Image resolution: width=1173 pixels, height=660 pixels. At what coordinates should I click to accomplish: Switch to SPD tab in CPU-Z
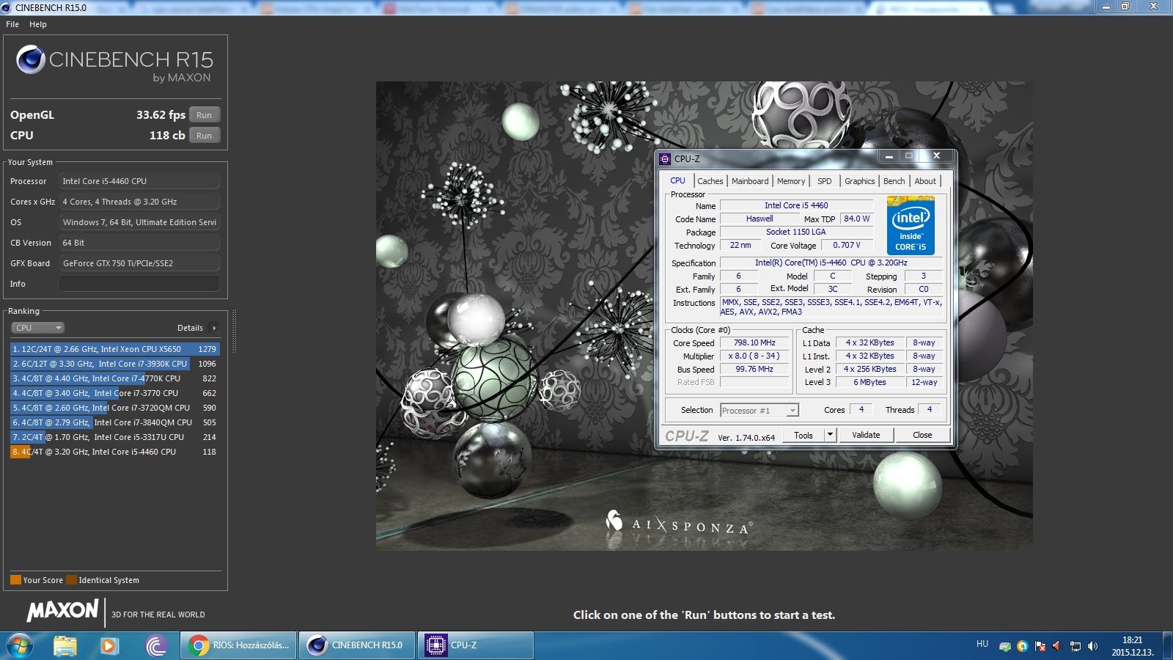pyautogui.click(x=825, y=181)
